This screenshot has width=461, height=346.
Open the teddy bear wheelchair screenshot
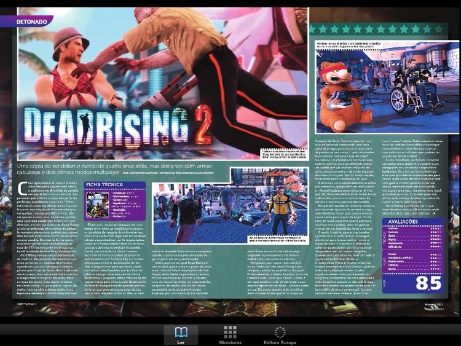[387, 87]
